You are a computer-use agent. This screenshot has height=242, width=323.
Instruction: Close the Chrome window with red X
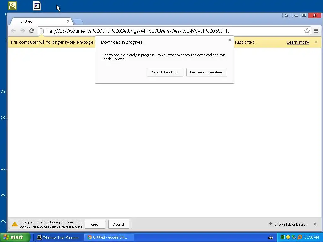click(x=314, y=15)
